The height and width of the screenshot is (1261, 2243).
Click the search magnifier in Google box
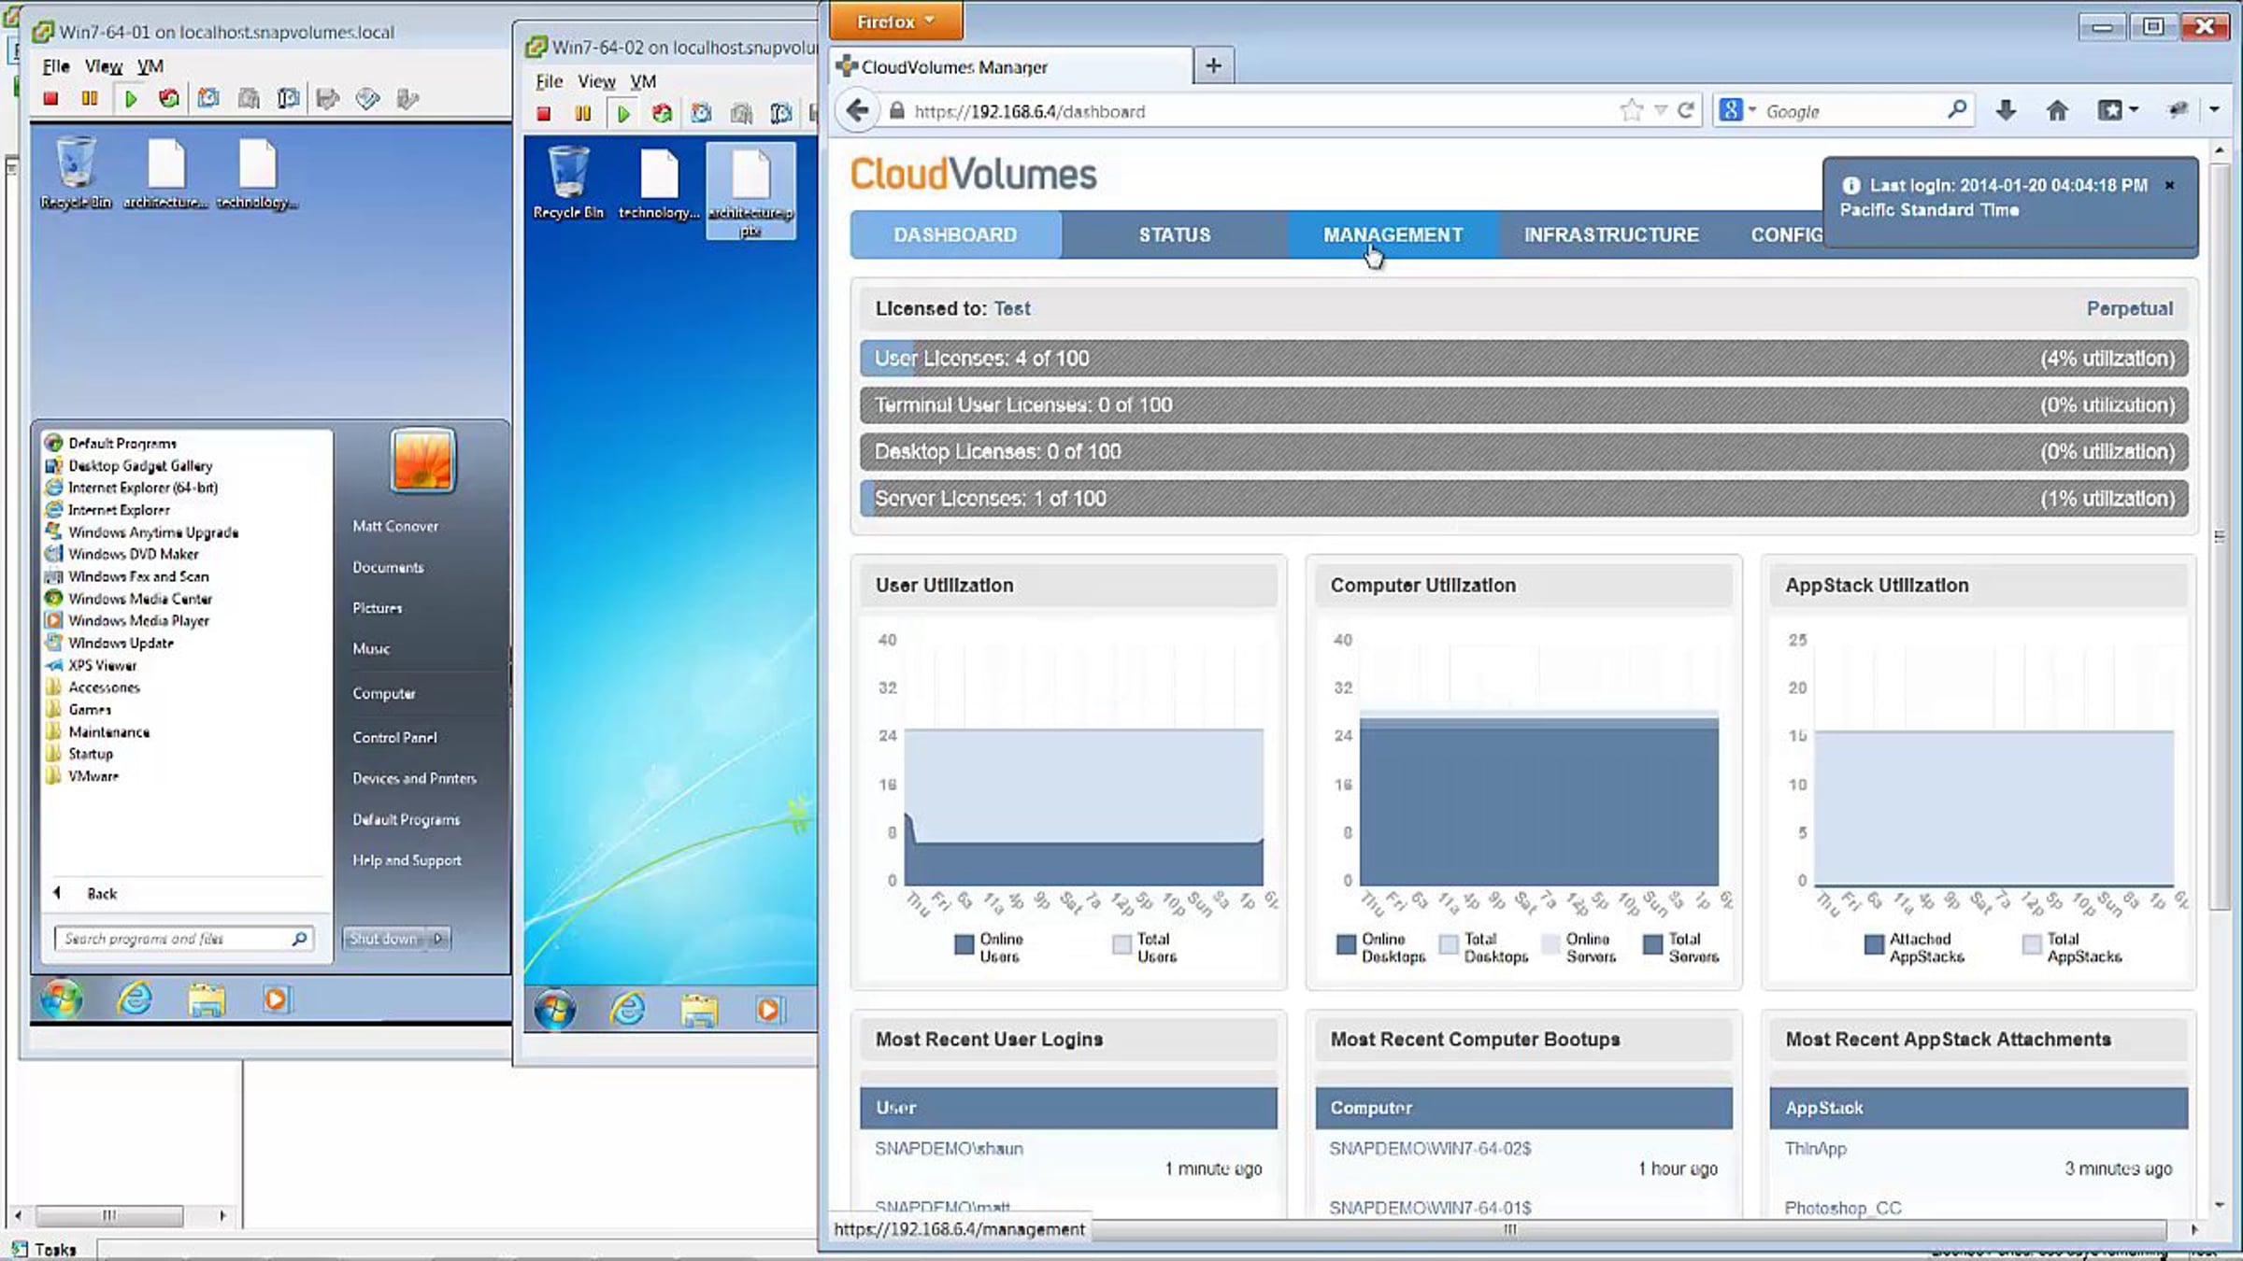point(1957,110)
